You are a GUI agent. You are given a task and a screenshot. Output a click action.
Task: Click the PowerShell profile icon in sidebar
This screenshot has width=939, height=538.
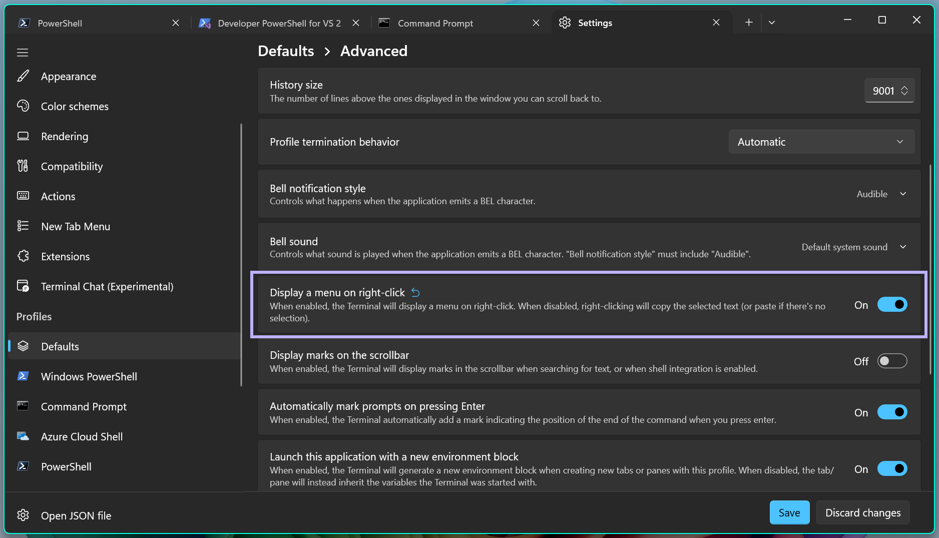pos(23,466)
